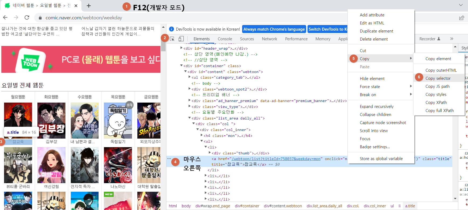Image resolution: width=468 pixels, height=210 pixels.
Task: Toggle the device toolbar icon
Action: coord(181,39)
